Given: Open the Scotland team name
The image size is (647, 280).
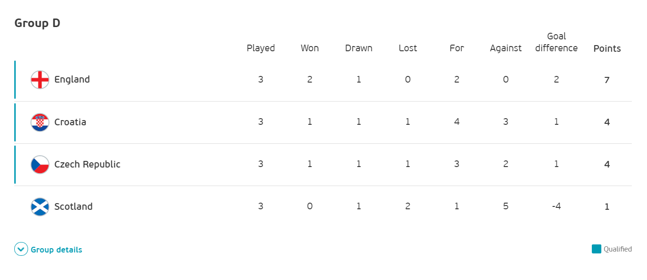Looking at the screenshot, I should click(x=73, y=206).
